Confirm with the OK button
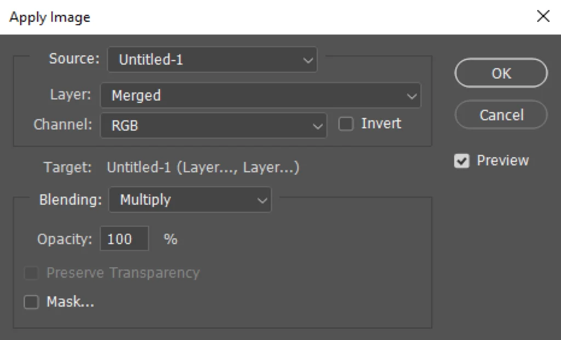The width and height of the screenshot is (561, 340). (501, 73)
